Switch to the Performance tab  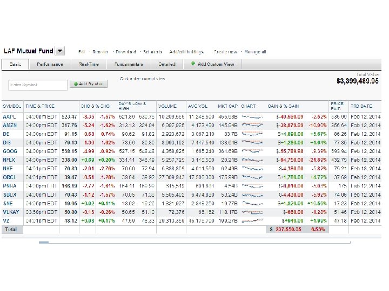[x=50, y=64]
